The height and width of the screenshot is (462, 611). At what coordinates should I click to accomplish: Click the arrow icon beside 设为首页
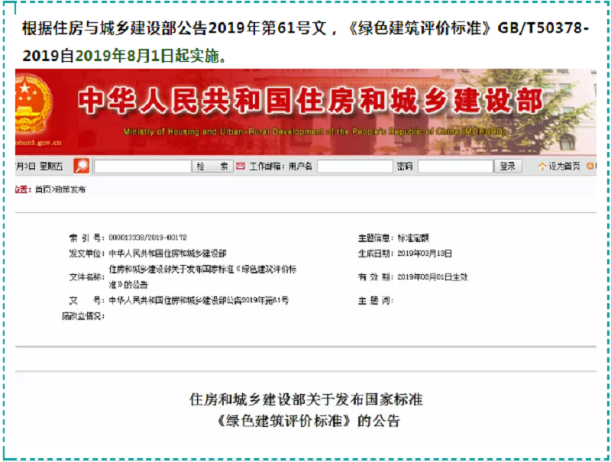pos(542,166)
